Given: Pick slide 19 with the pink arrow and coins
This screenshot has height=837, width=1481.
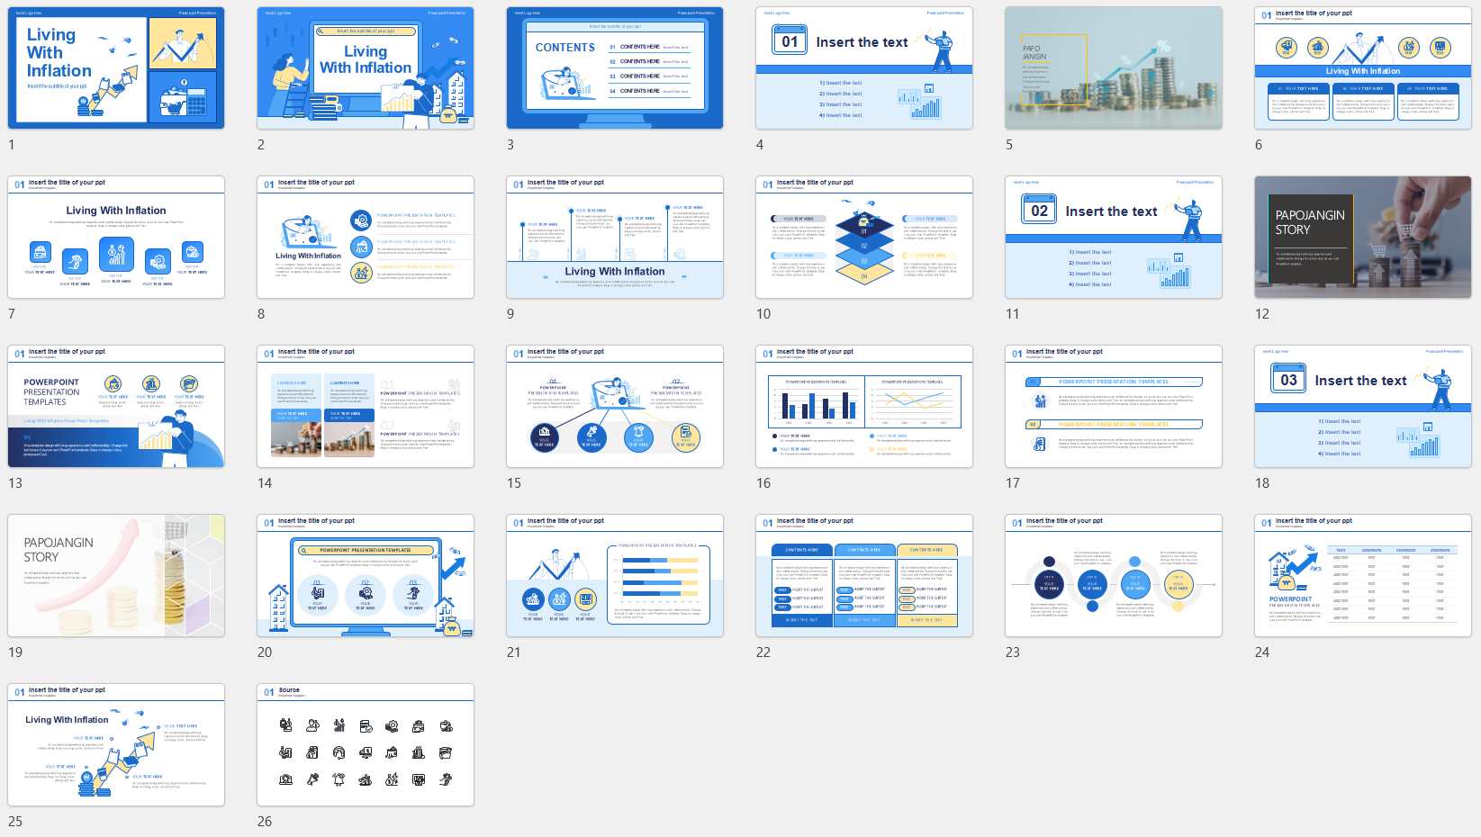Looking at the screenshot, I should pyautogui.click(x=116, y=576).
